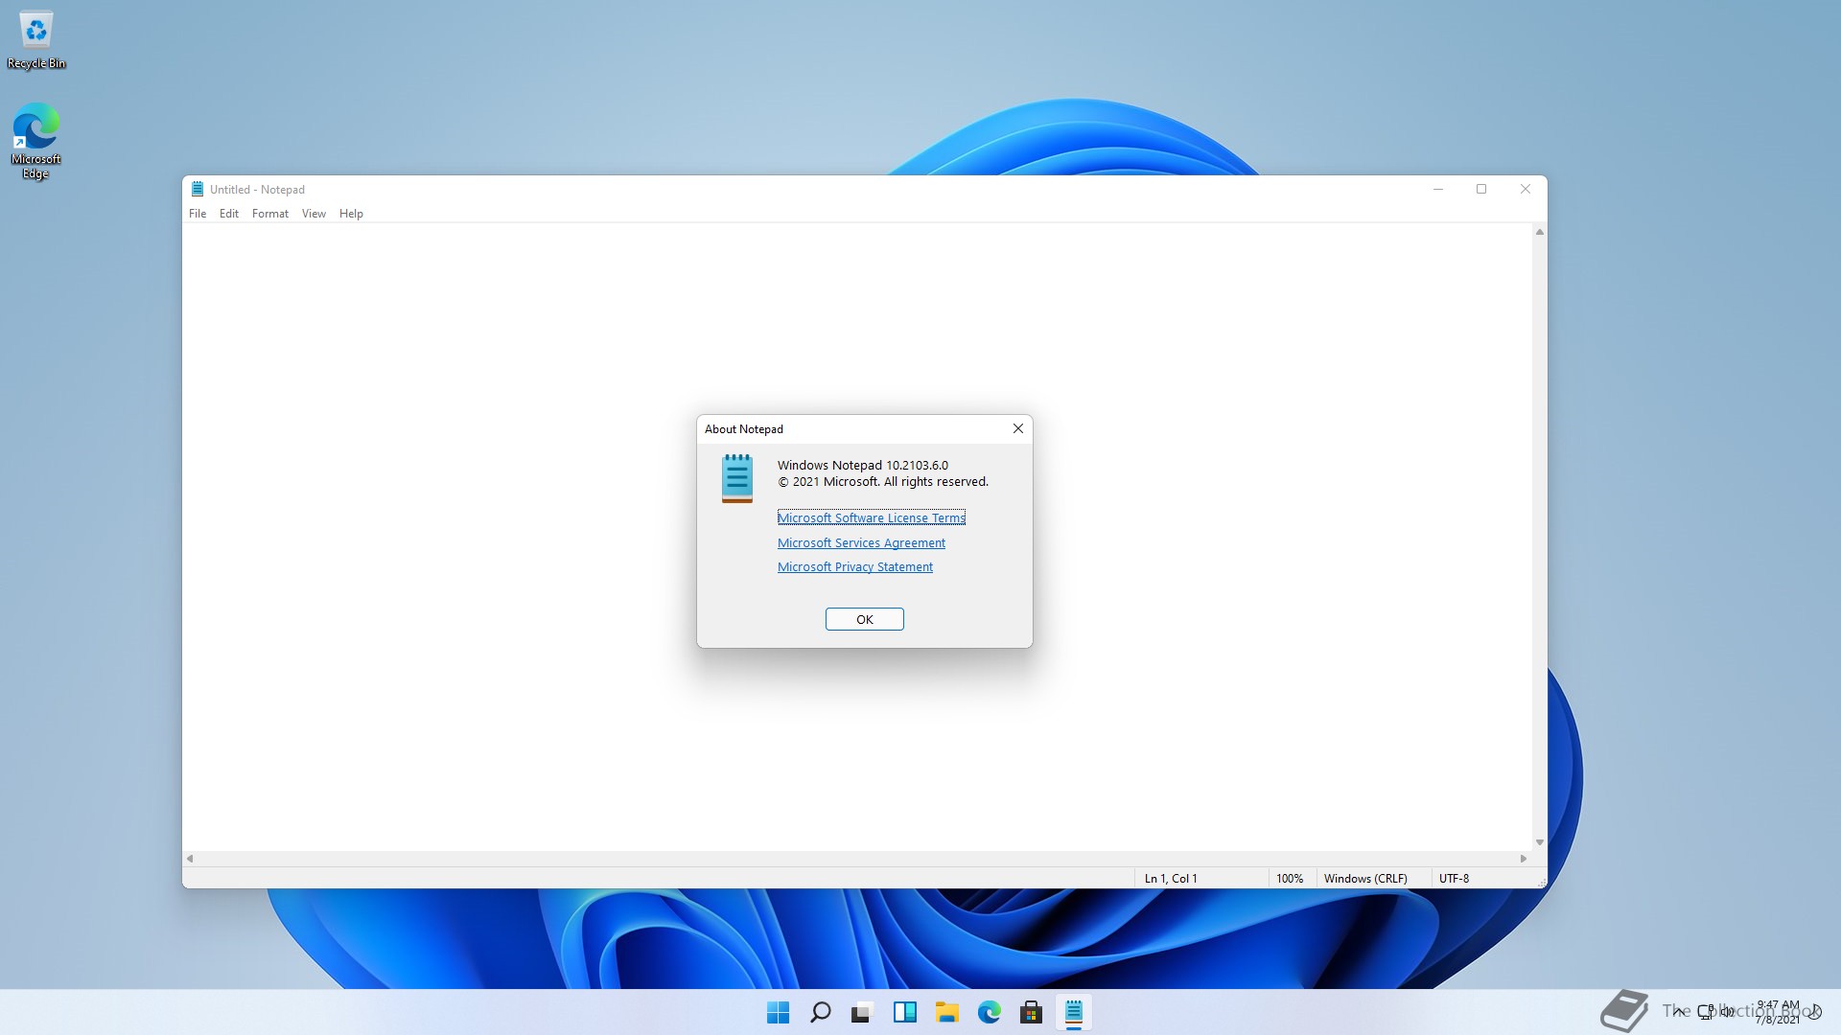Open the Microsoft Privacy Statement link
The height and width of the screenshot is (1035, 1841).
[x=854, y=567]
